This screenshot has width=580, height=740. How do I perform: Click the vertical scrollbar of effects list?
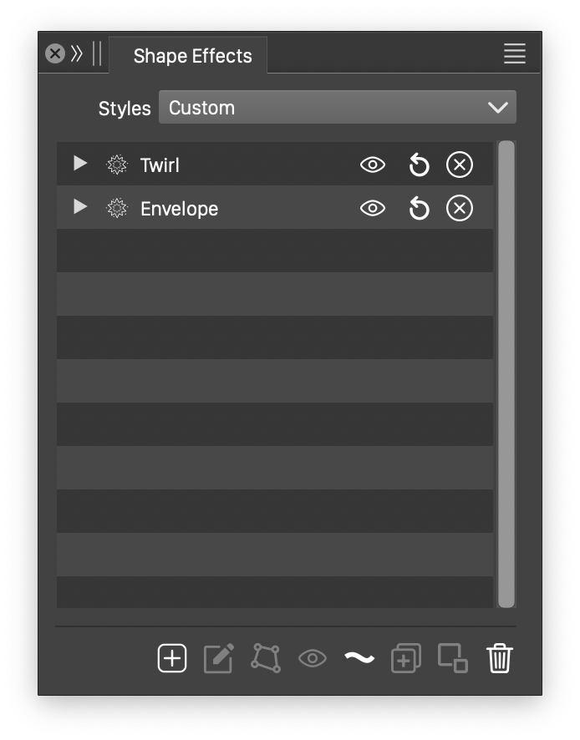506,373
